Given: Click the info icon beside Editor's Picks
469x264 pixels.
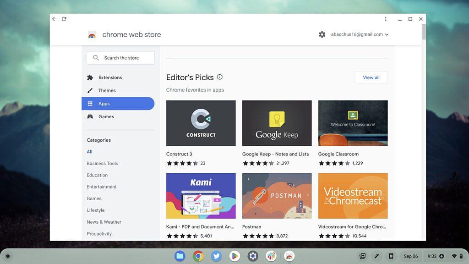Looking at the screenshot, I should (x=219, y=77).
